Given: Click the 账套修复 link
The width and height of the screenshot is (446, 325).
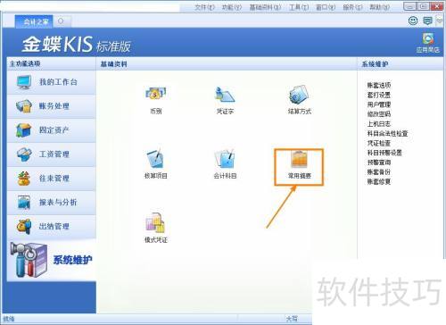Looking at the screenshot, I should [379, 181].
